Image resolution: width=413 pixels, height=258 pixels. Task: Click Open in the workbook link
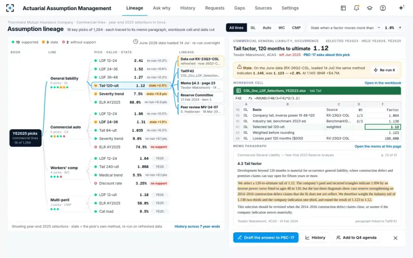click(x=383, y=83)
